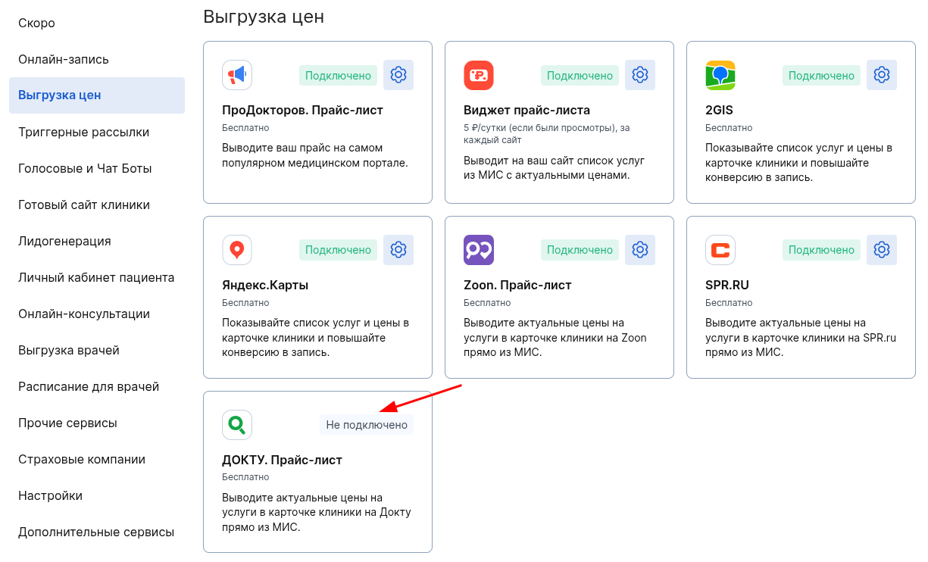Viewport: 928px width, 562px height.
Task: Click the purple Zoon logo icon
Action: click(x=479, y=250)
